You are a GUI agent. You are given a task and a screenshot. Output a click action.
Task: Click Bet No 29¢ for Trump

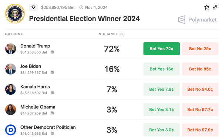tap(200, 49)
